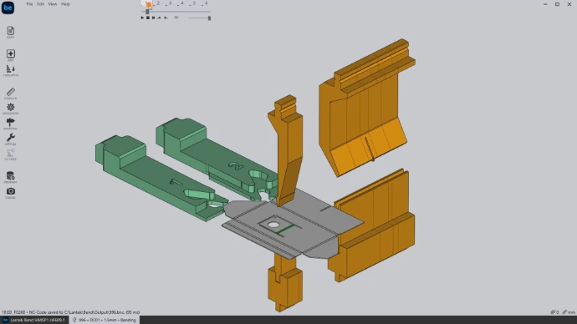This screenshot has width=577, height=324.
Task: Click the playback speed slider handle
Action: [209, 18]
